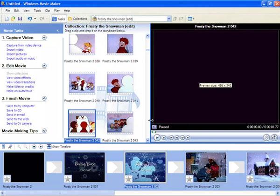Click the Open Project folder icon
The height and width of the screenshot is (196, 280).
[x=13, y=19]
